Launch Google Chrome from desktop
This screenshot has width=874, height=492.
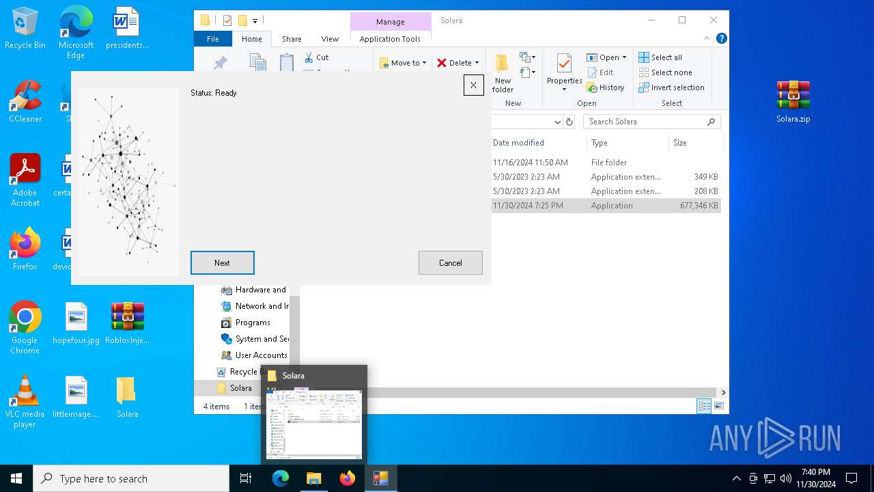point(25,328)
